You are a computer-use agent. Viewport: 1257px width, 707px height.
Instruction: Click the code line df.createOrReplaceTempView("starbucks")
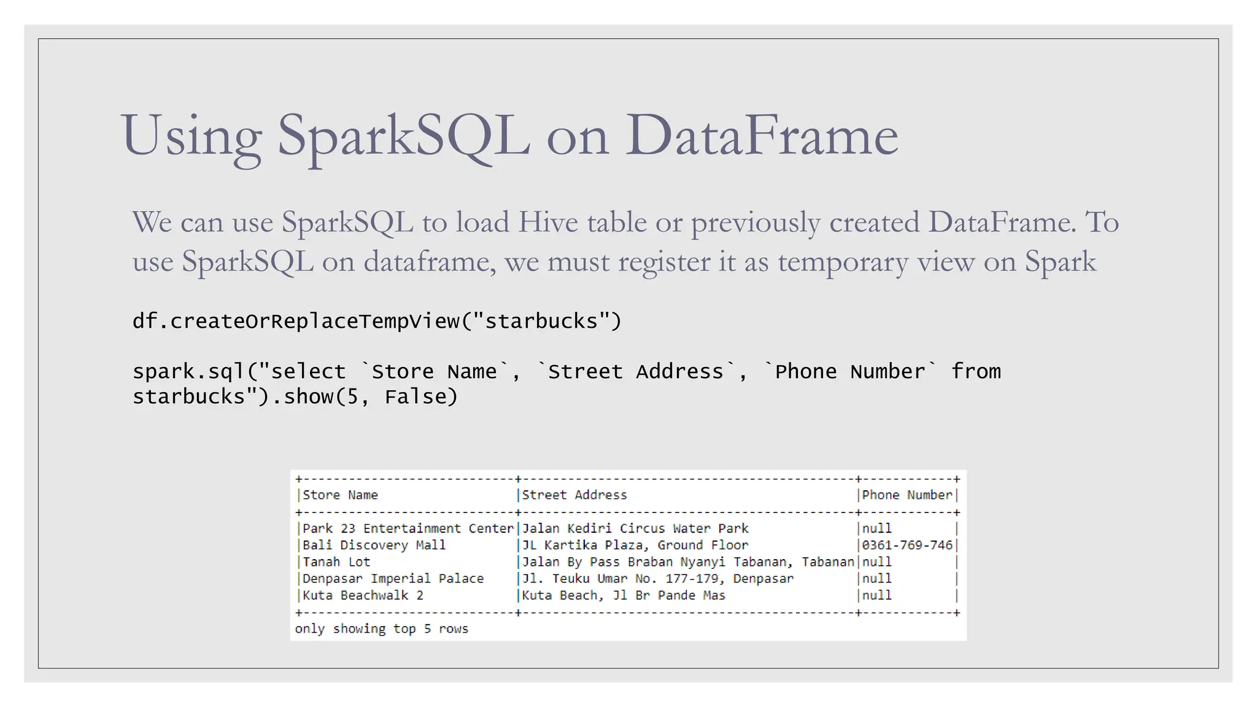377,322
